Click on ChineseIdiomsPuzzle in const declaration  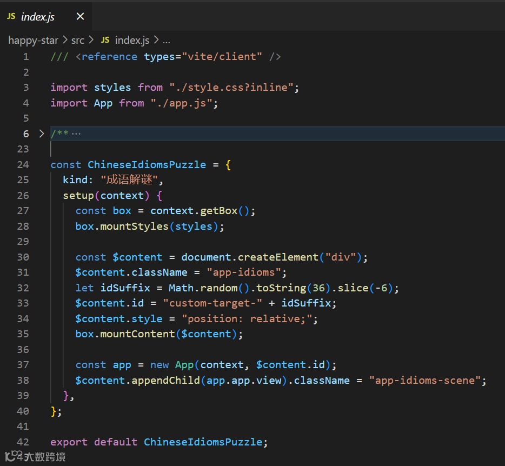point(147,164)
